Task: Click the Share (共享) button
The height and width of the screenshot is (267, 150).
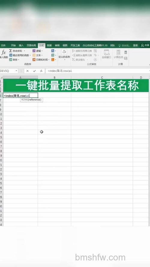Action: [145, 45]
